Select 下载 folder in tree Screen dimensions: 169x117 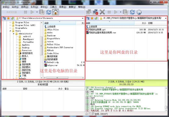click(24, 76)
